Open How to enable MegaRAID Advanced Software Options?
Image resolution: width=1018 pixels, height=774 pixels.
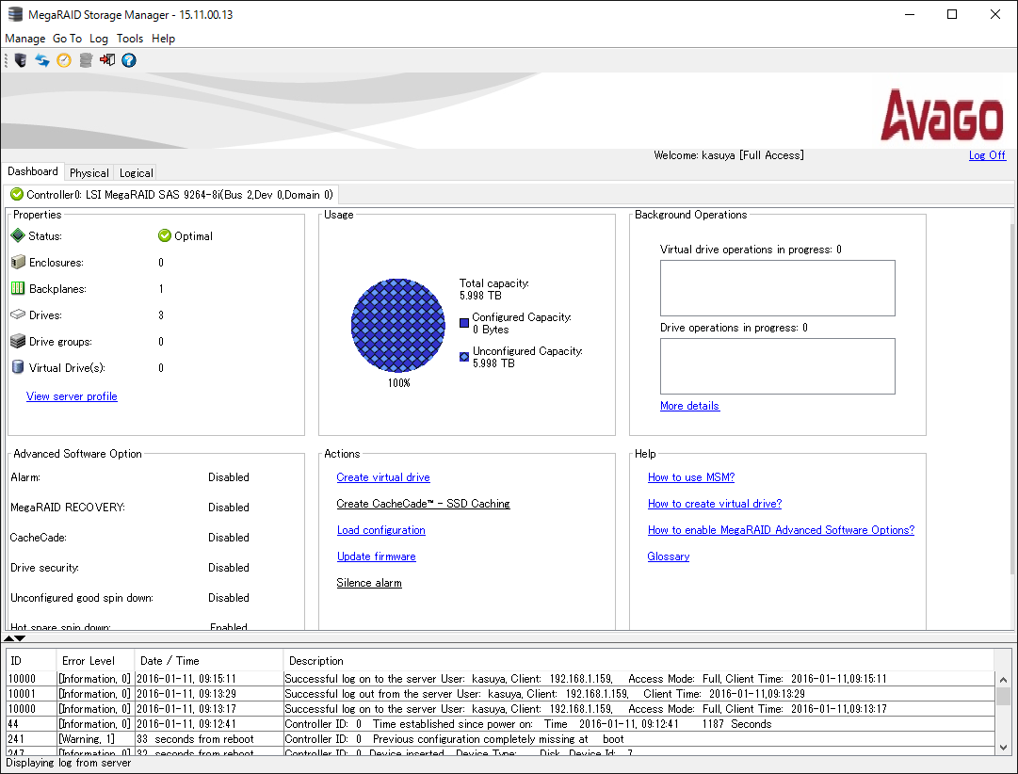coord(781,530)
